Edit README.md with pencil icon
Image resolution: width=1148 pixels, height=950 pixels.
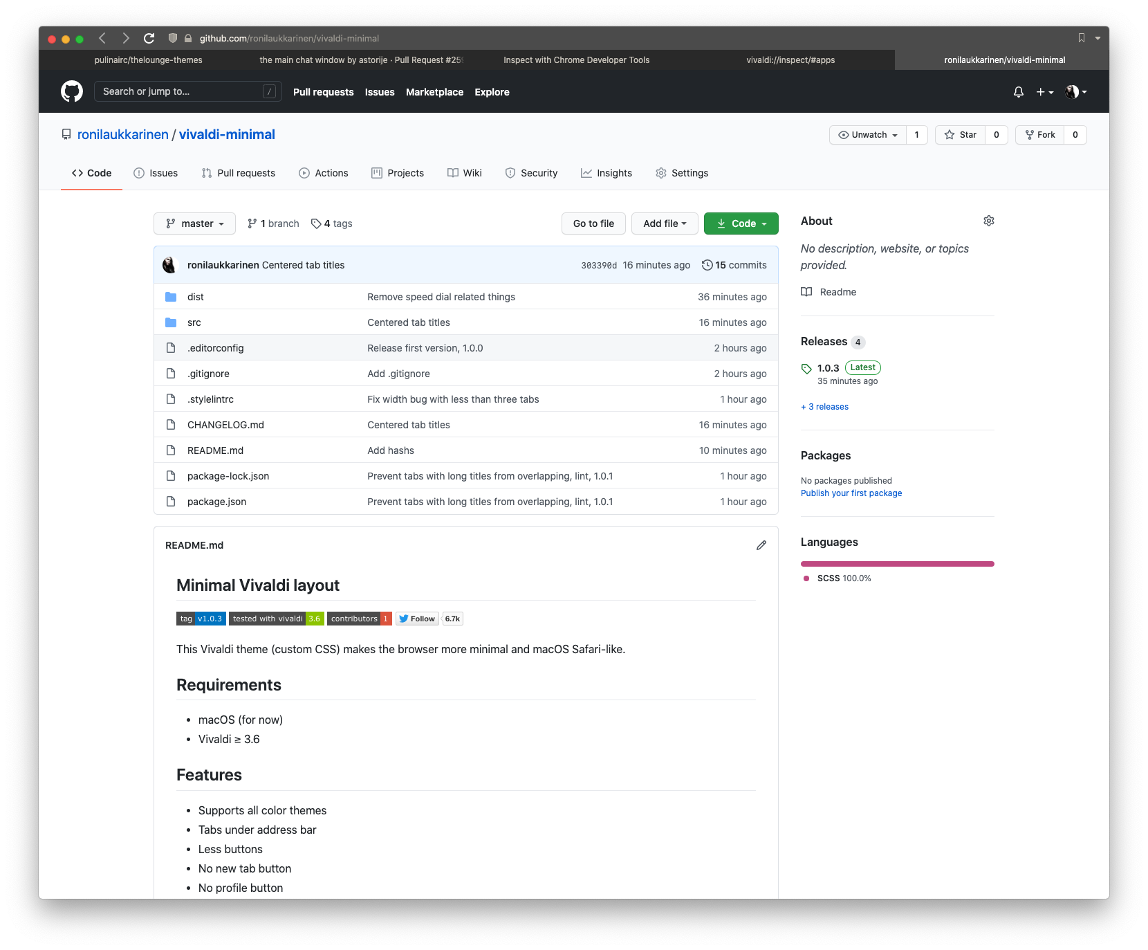(x=761, y=545)
